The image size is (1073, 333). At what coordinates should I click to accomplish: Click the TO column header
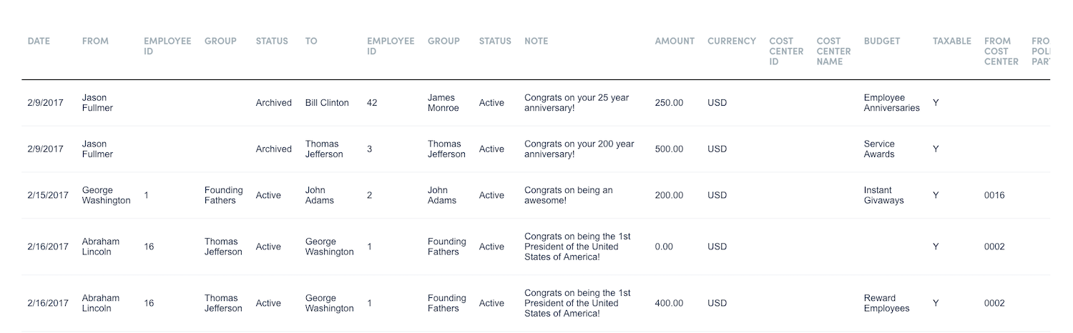pos(311,41)
